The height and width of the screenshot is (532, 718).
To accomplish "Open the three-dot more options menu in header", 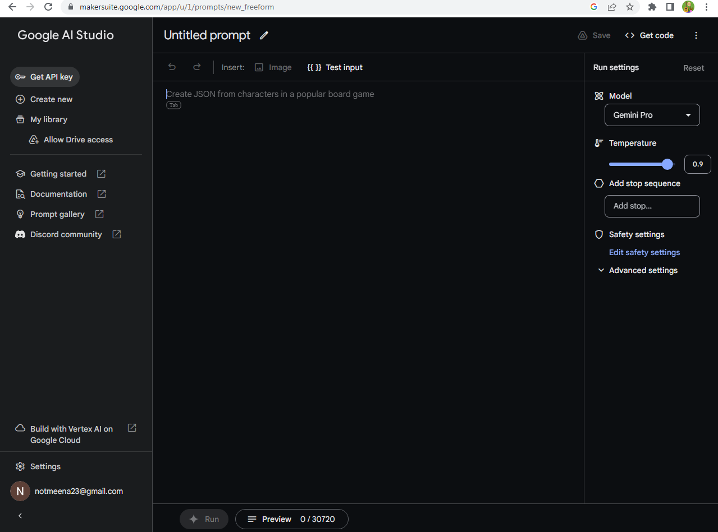I will click(x=696, y=35).
